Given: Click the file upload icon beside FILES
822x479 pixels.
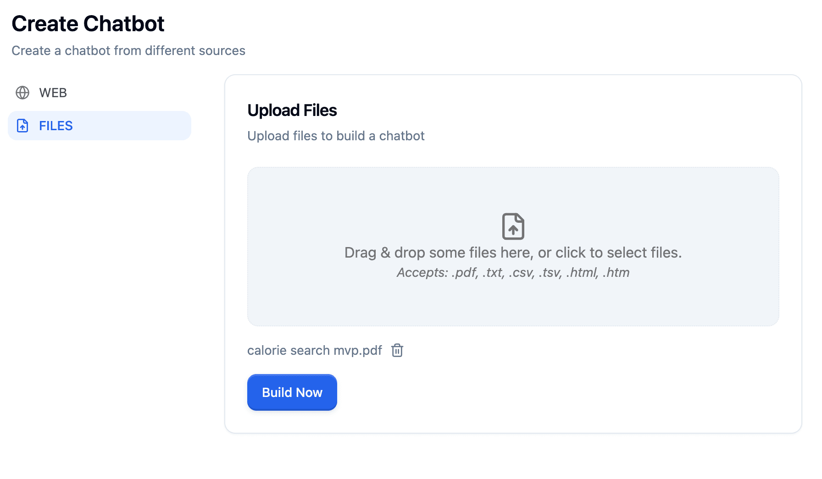Looking at the screenshot, I should [22, 126].
